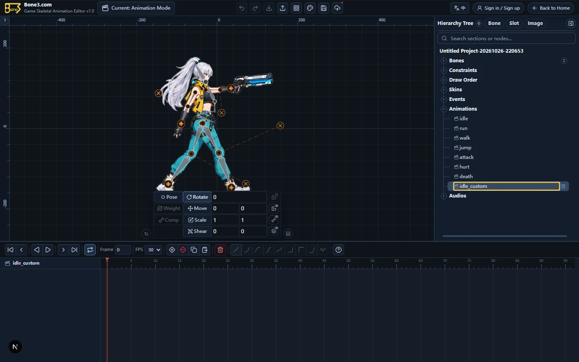This screenshot has height=362, width=579.
Task: Activate the Shear transform tool
Action: click(197, 231)
